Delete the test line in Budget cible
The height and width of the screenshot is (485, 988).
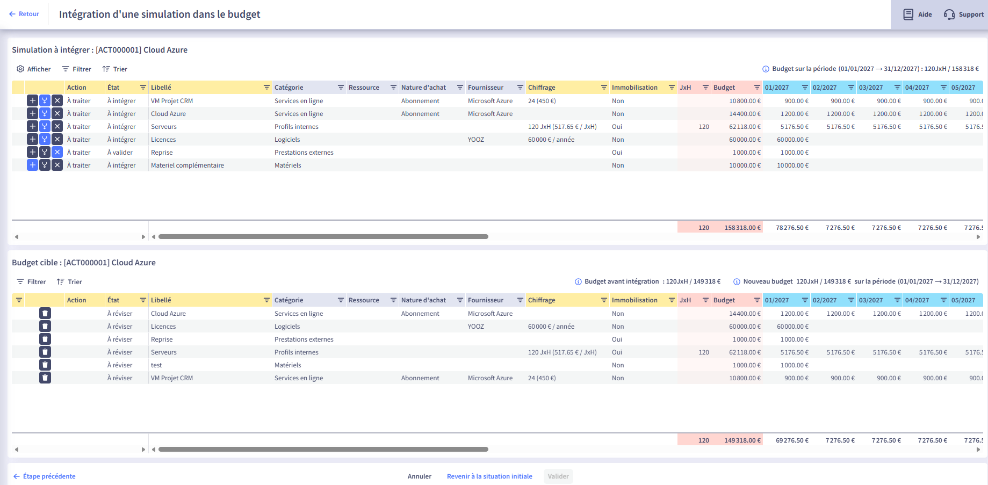point(45,365)
